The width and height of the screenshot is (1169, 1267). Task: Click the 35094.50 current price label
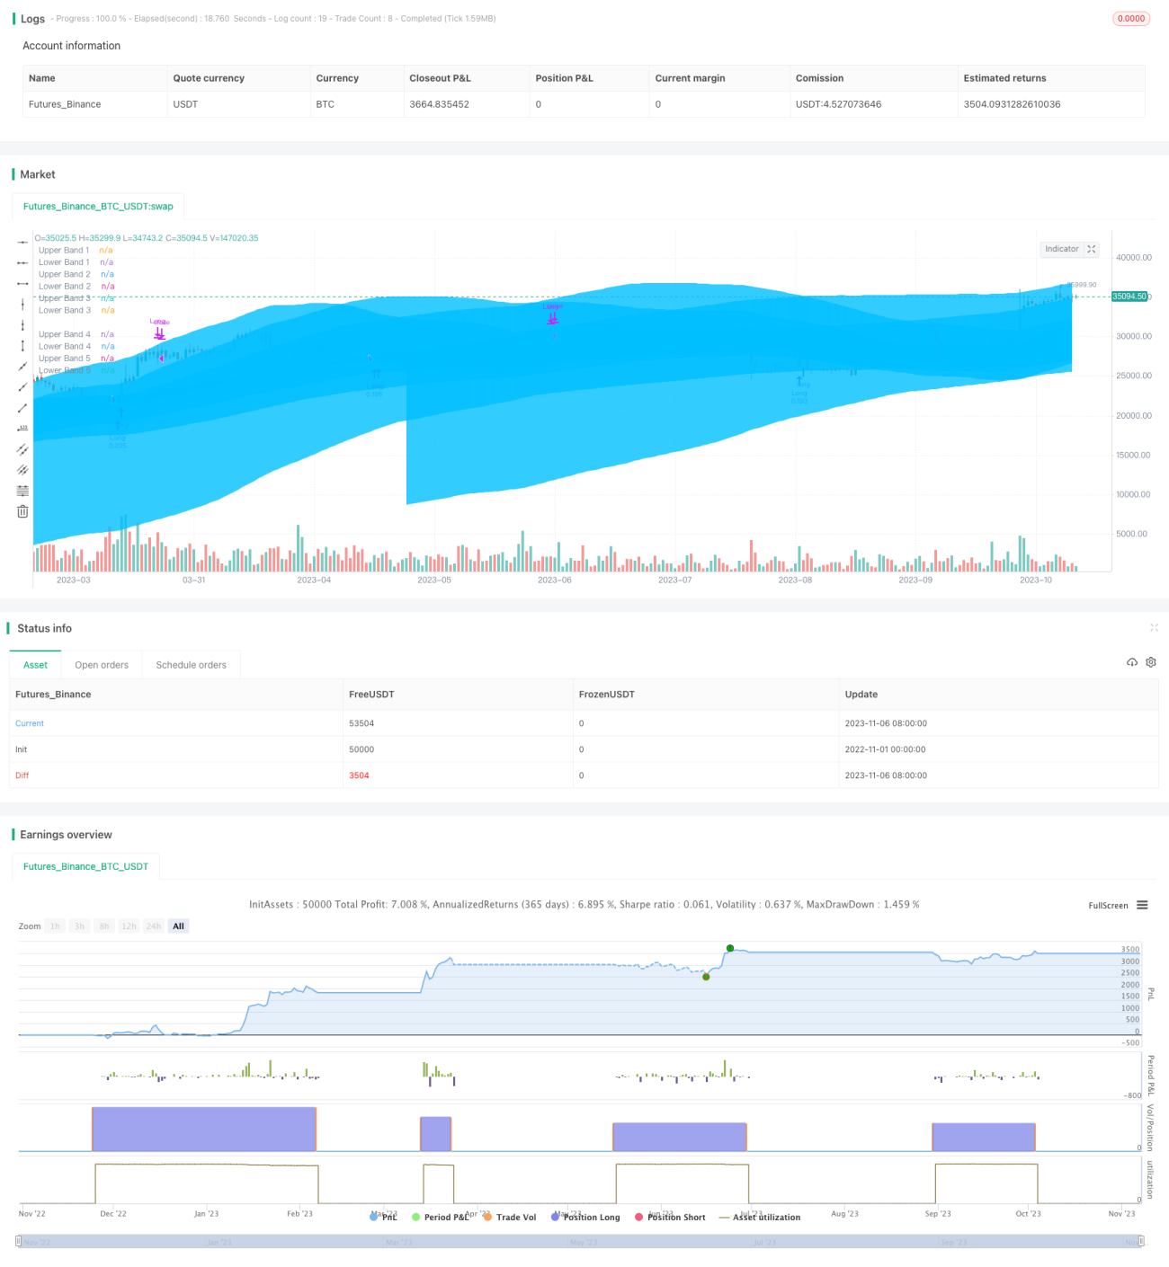coord(1129,296)
